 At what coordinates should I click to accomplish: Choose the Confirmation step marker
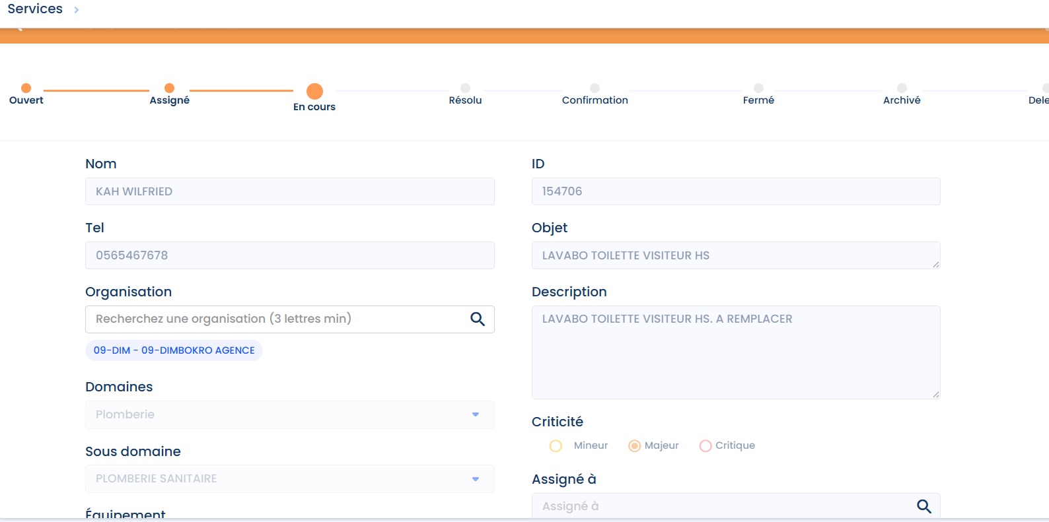(x=595, y=88)
